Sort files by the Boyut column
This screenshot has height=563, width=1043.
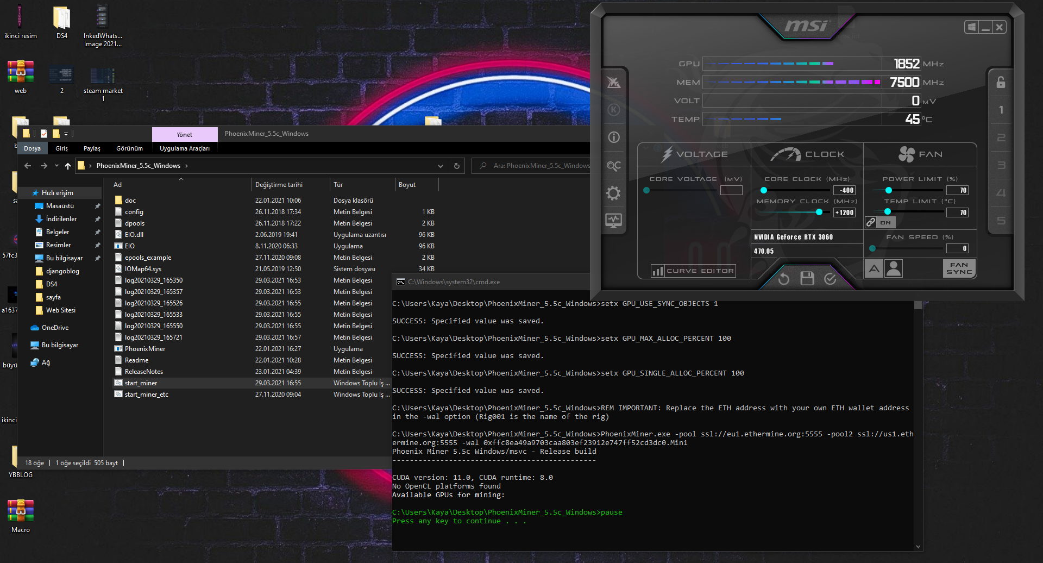click(416, 185)
